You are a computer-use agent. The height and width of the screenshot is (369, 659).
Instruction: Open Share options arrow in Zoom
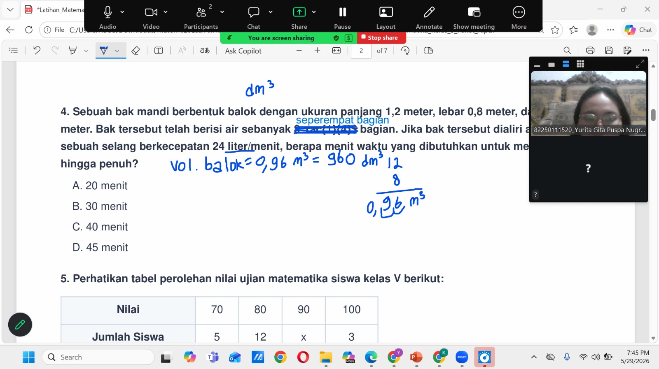tap(314, 12)
